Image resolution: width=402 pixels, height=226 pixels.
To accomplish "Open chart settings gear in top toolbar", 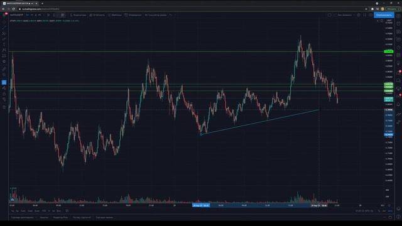I will 359,15.
